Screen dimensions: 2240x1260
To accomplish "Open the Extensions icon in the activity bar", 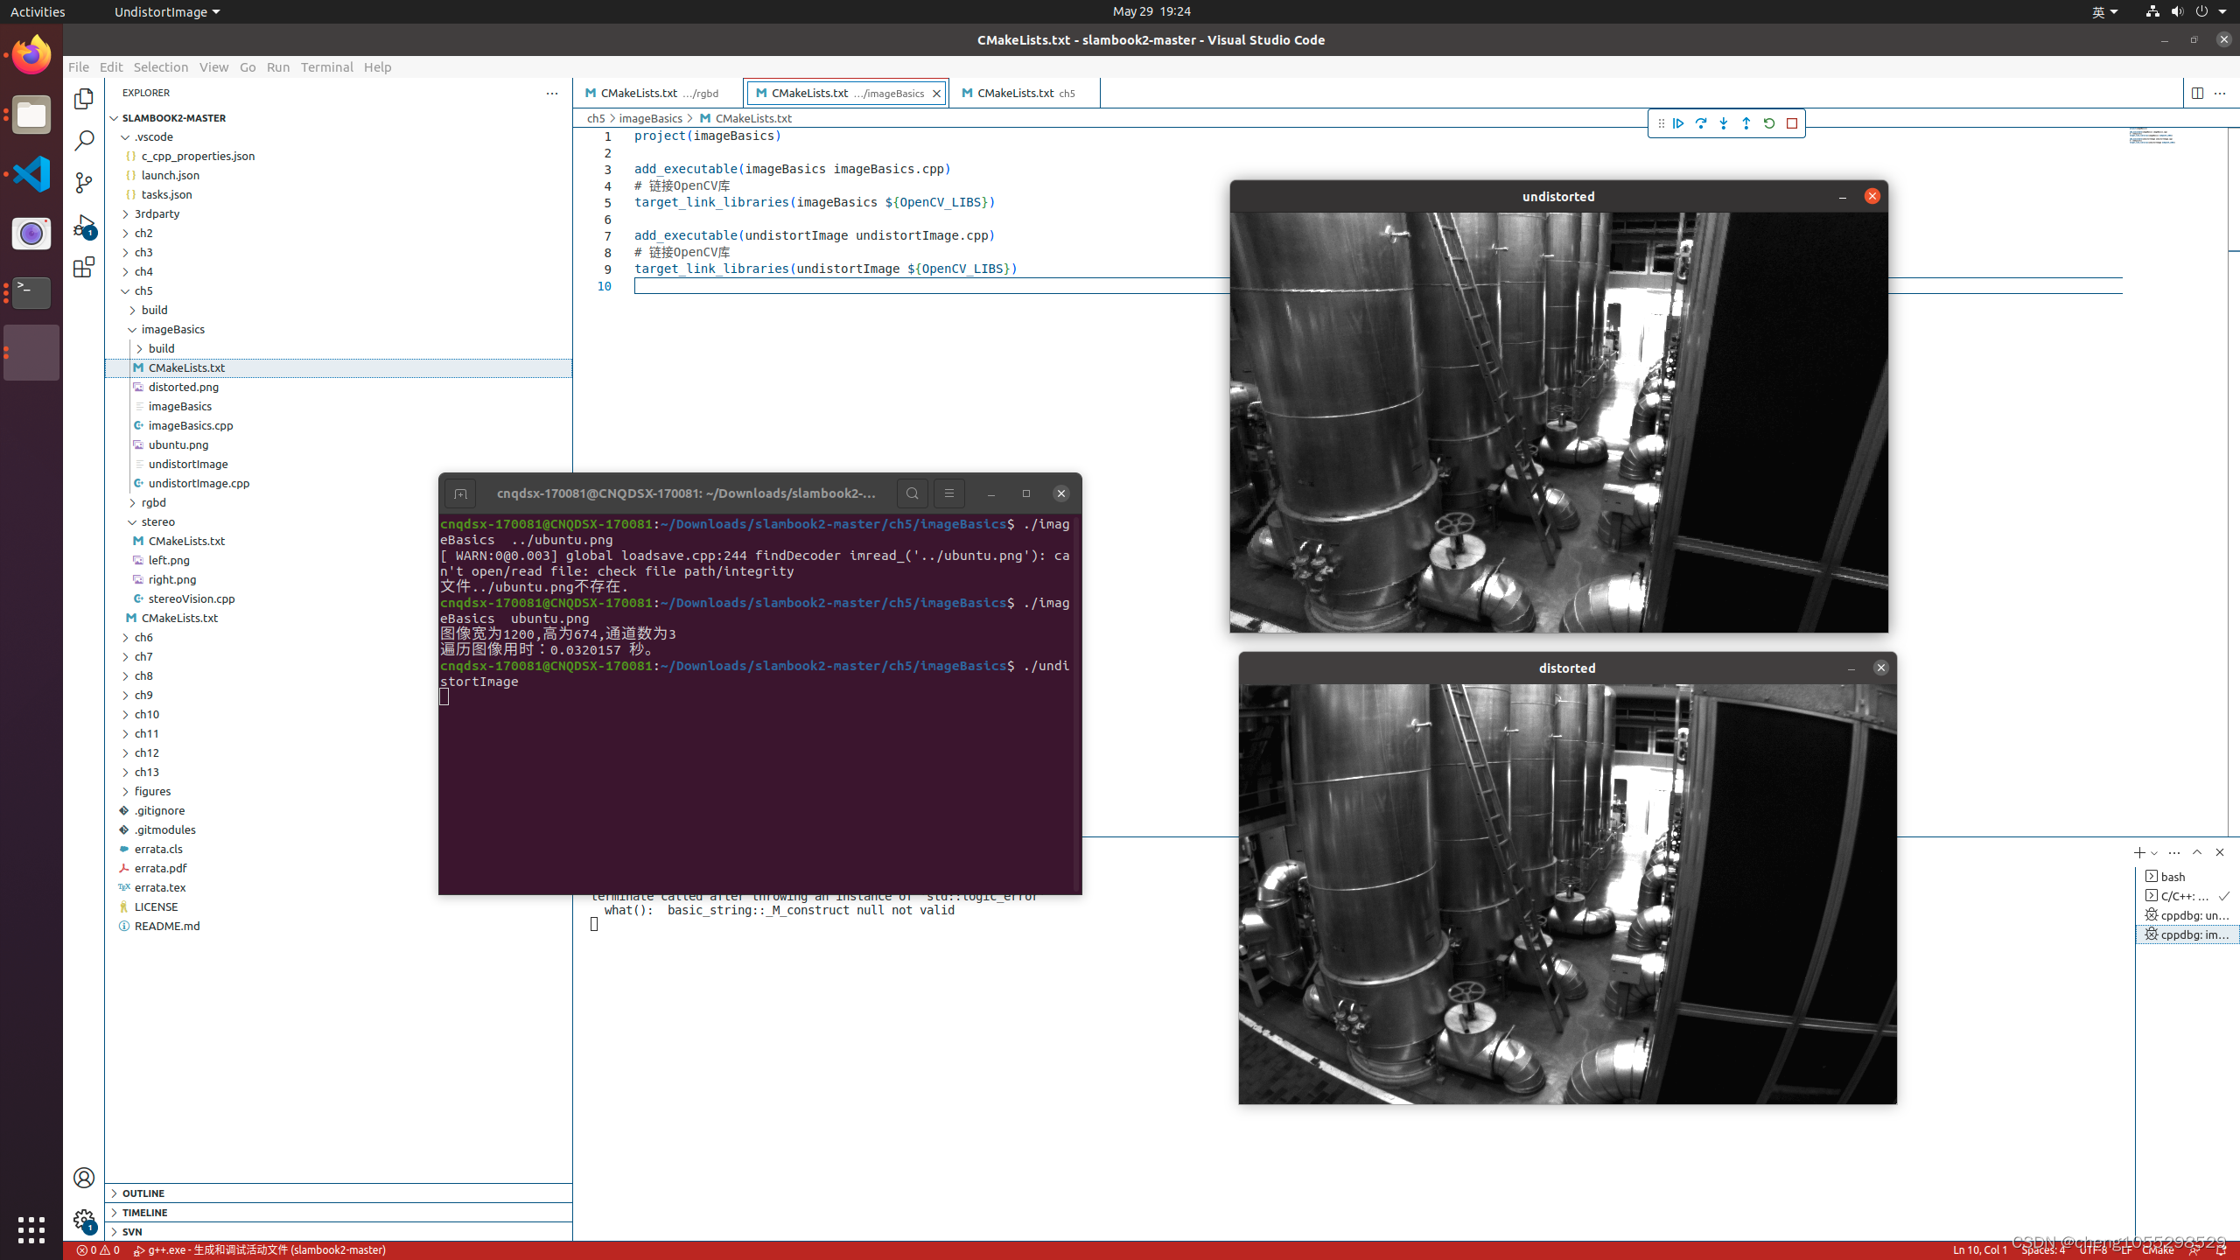I will click(83, 268).
